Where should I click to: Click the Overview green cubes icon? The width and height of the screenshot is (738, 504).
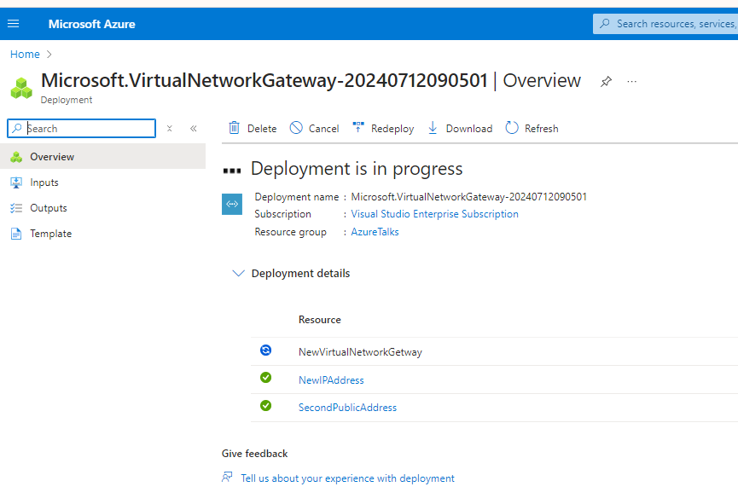click(x=16, y=157)
